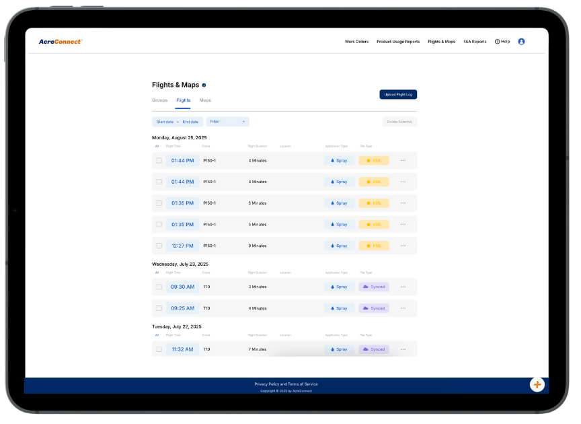
Task: Open more options for 09:30 AM flight
Action: (x=403, y=287)
